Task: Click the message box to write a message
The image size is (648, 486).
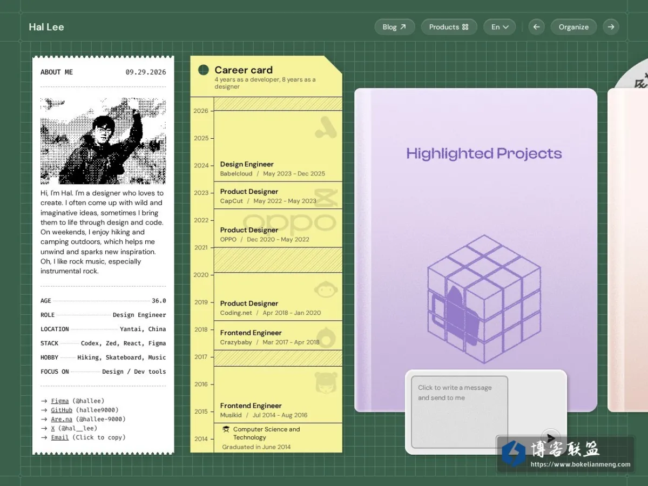Action: (x=460, y=412)
